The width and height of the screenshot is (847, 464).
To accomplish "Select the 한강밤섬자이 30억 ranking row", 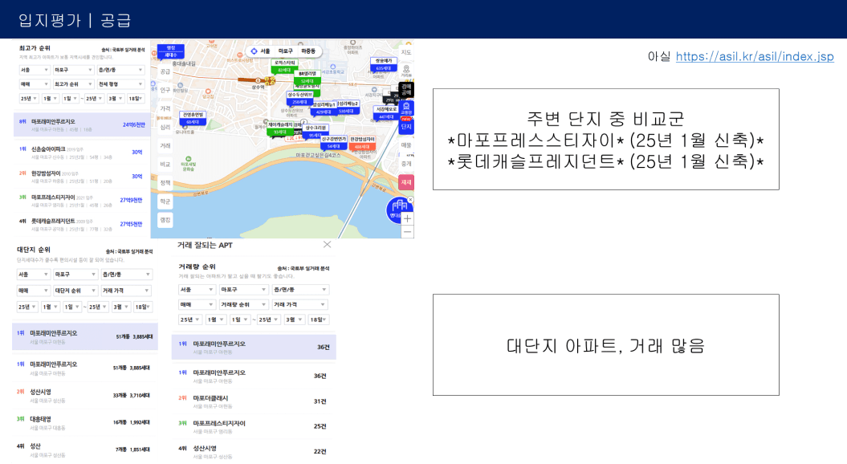I will [x=81, y=177].
